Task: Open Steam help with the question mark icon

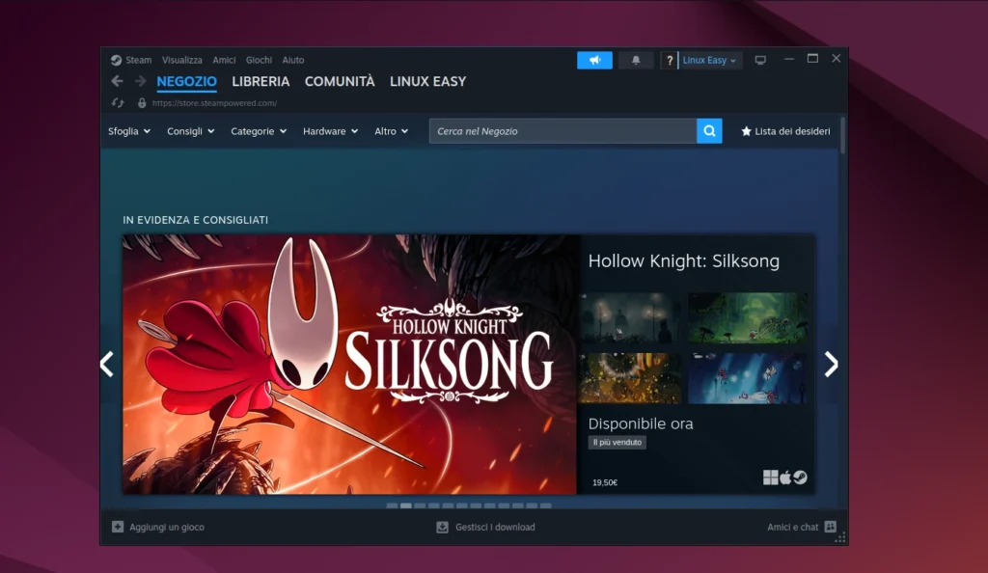Action: click(670, 60)
